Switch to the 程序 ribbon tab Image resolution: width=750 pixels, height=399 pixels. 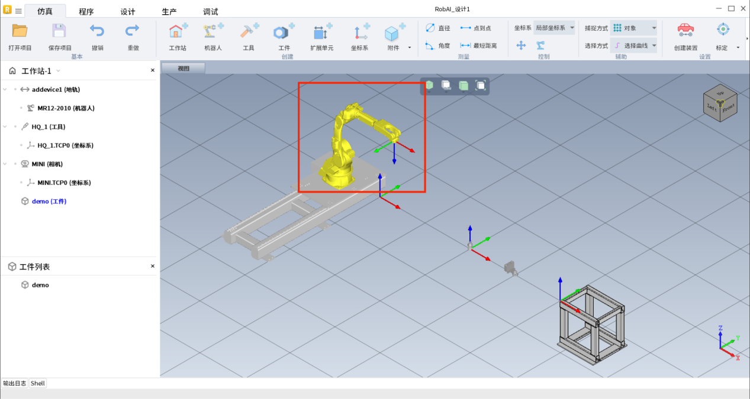[x=86, y=11]
